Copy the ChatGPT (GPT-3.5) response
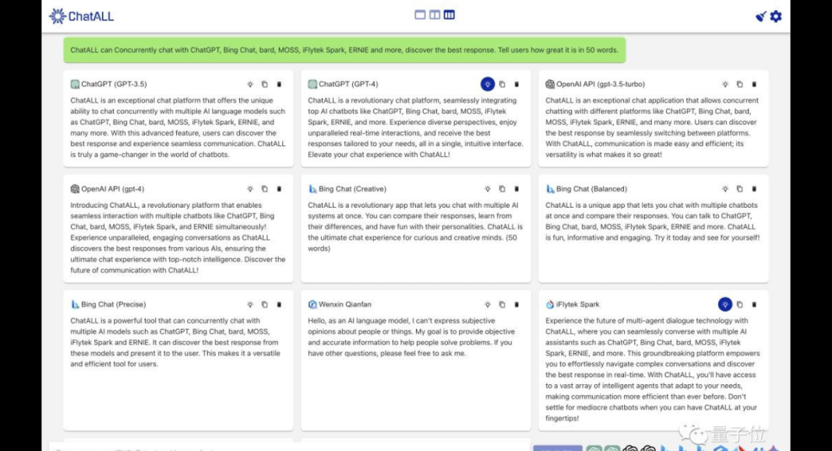The height and width of the screenshot is (451, 832). pos(264,84)
